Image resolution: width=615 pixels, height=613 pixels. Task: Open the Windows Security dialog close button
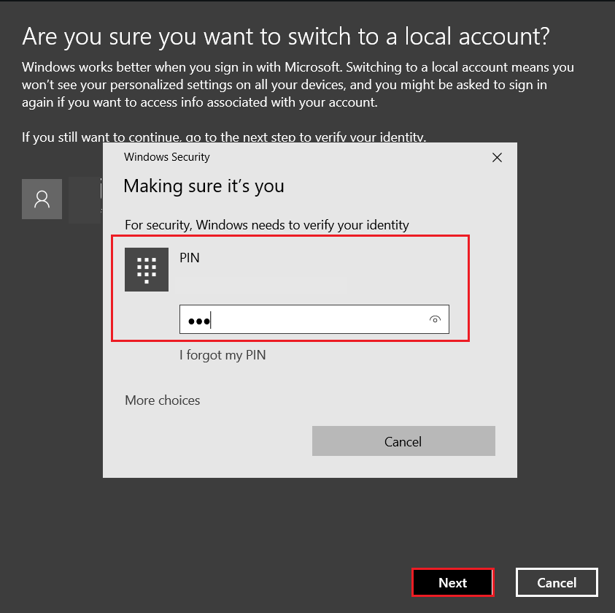pos(497,157)
